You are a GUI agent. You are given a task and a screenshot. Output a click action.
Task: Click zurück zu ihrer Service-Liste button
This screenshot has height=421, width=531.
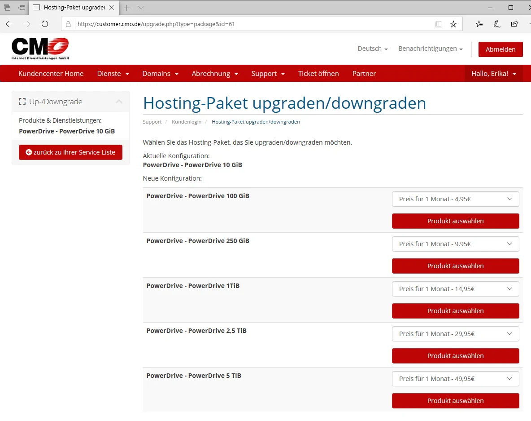[70, 152]
